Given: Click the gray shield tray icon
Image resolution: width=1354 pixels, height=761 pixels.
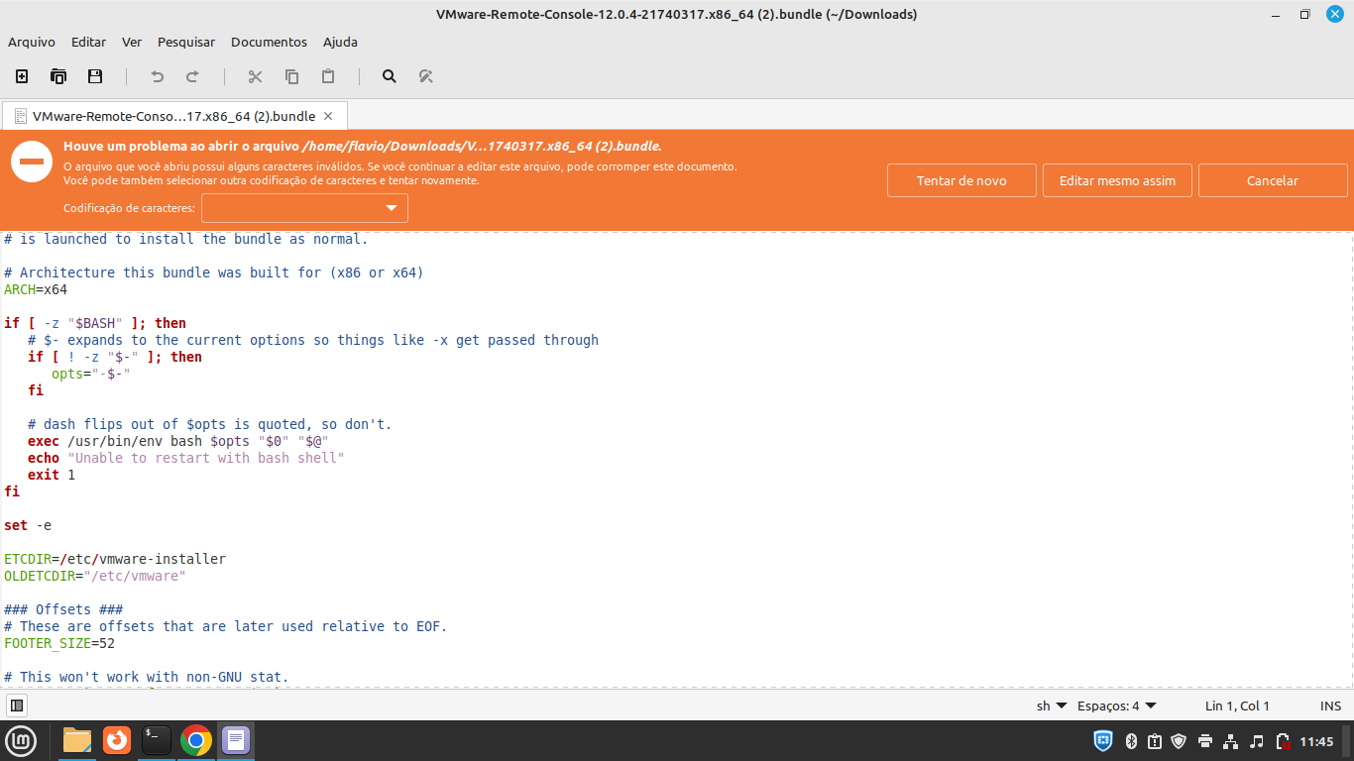Looking at the screenshot, I should (1179, 740).
